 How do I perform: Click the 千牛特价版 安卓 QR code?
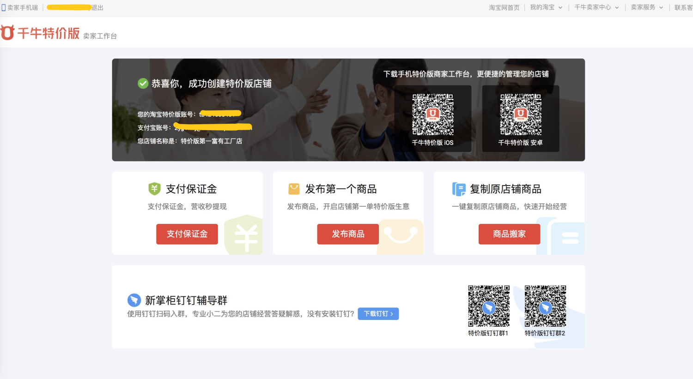(x=521, y=114)
